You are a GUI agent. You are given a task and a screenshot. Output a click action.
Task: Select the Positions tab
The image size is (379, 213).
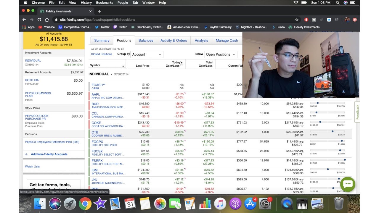click(x=124, y=41)
